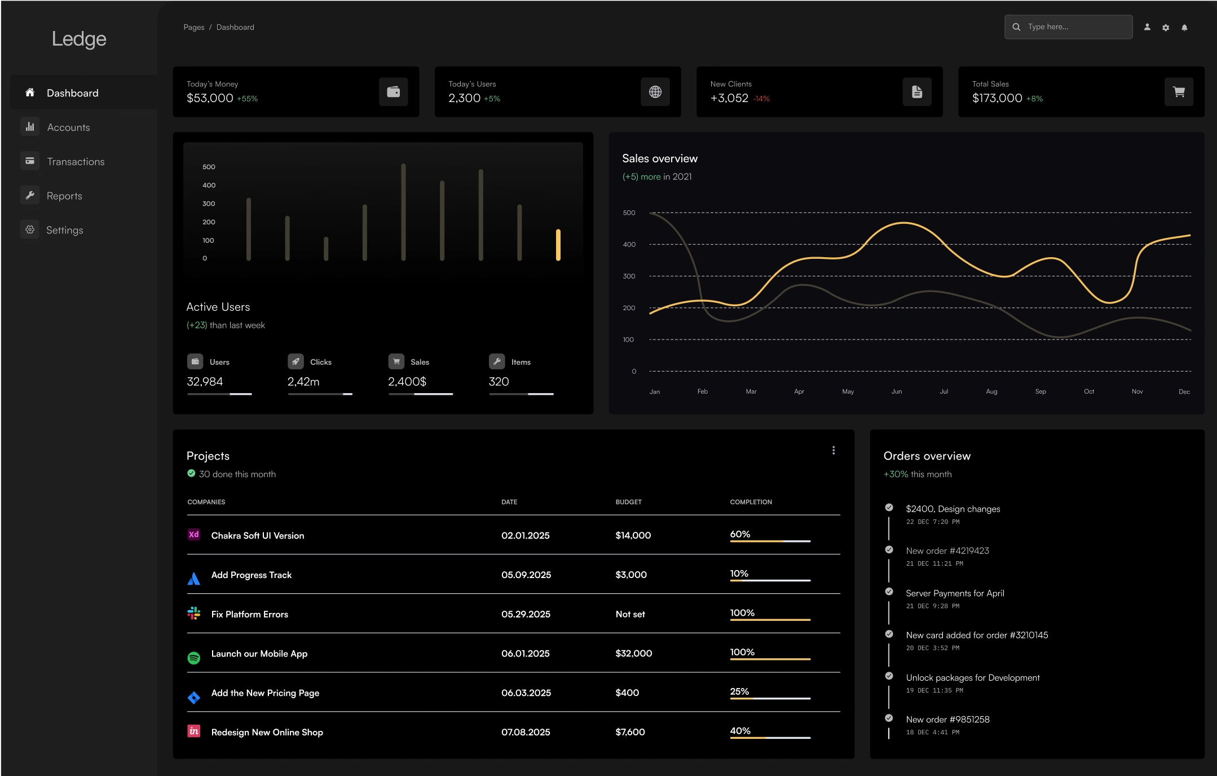
Task: Click the Pages breadcrumb link
Action: (193, 27)
